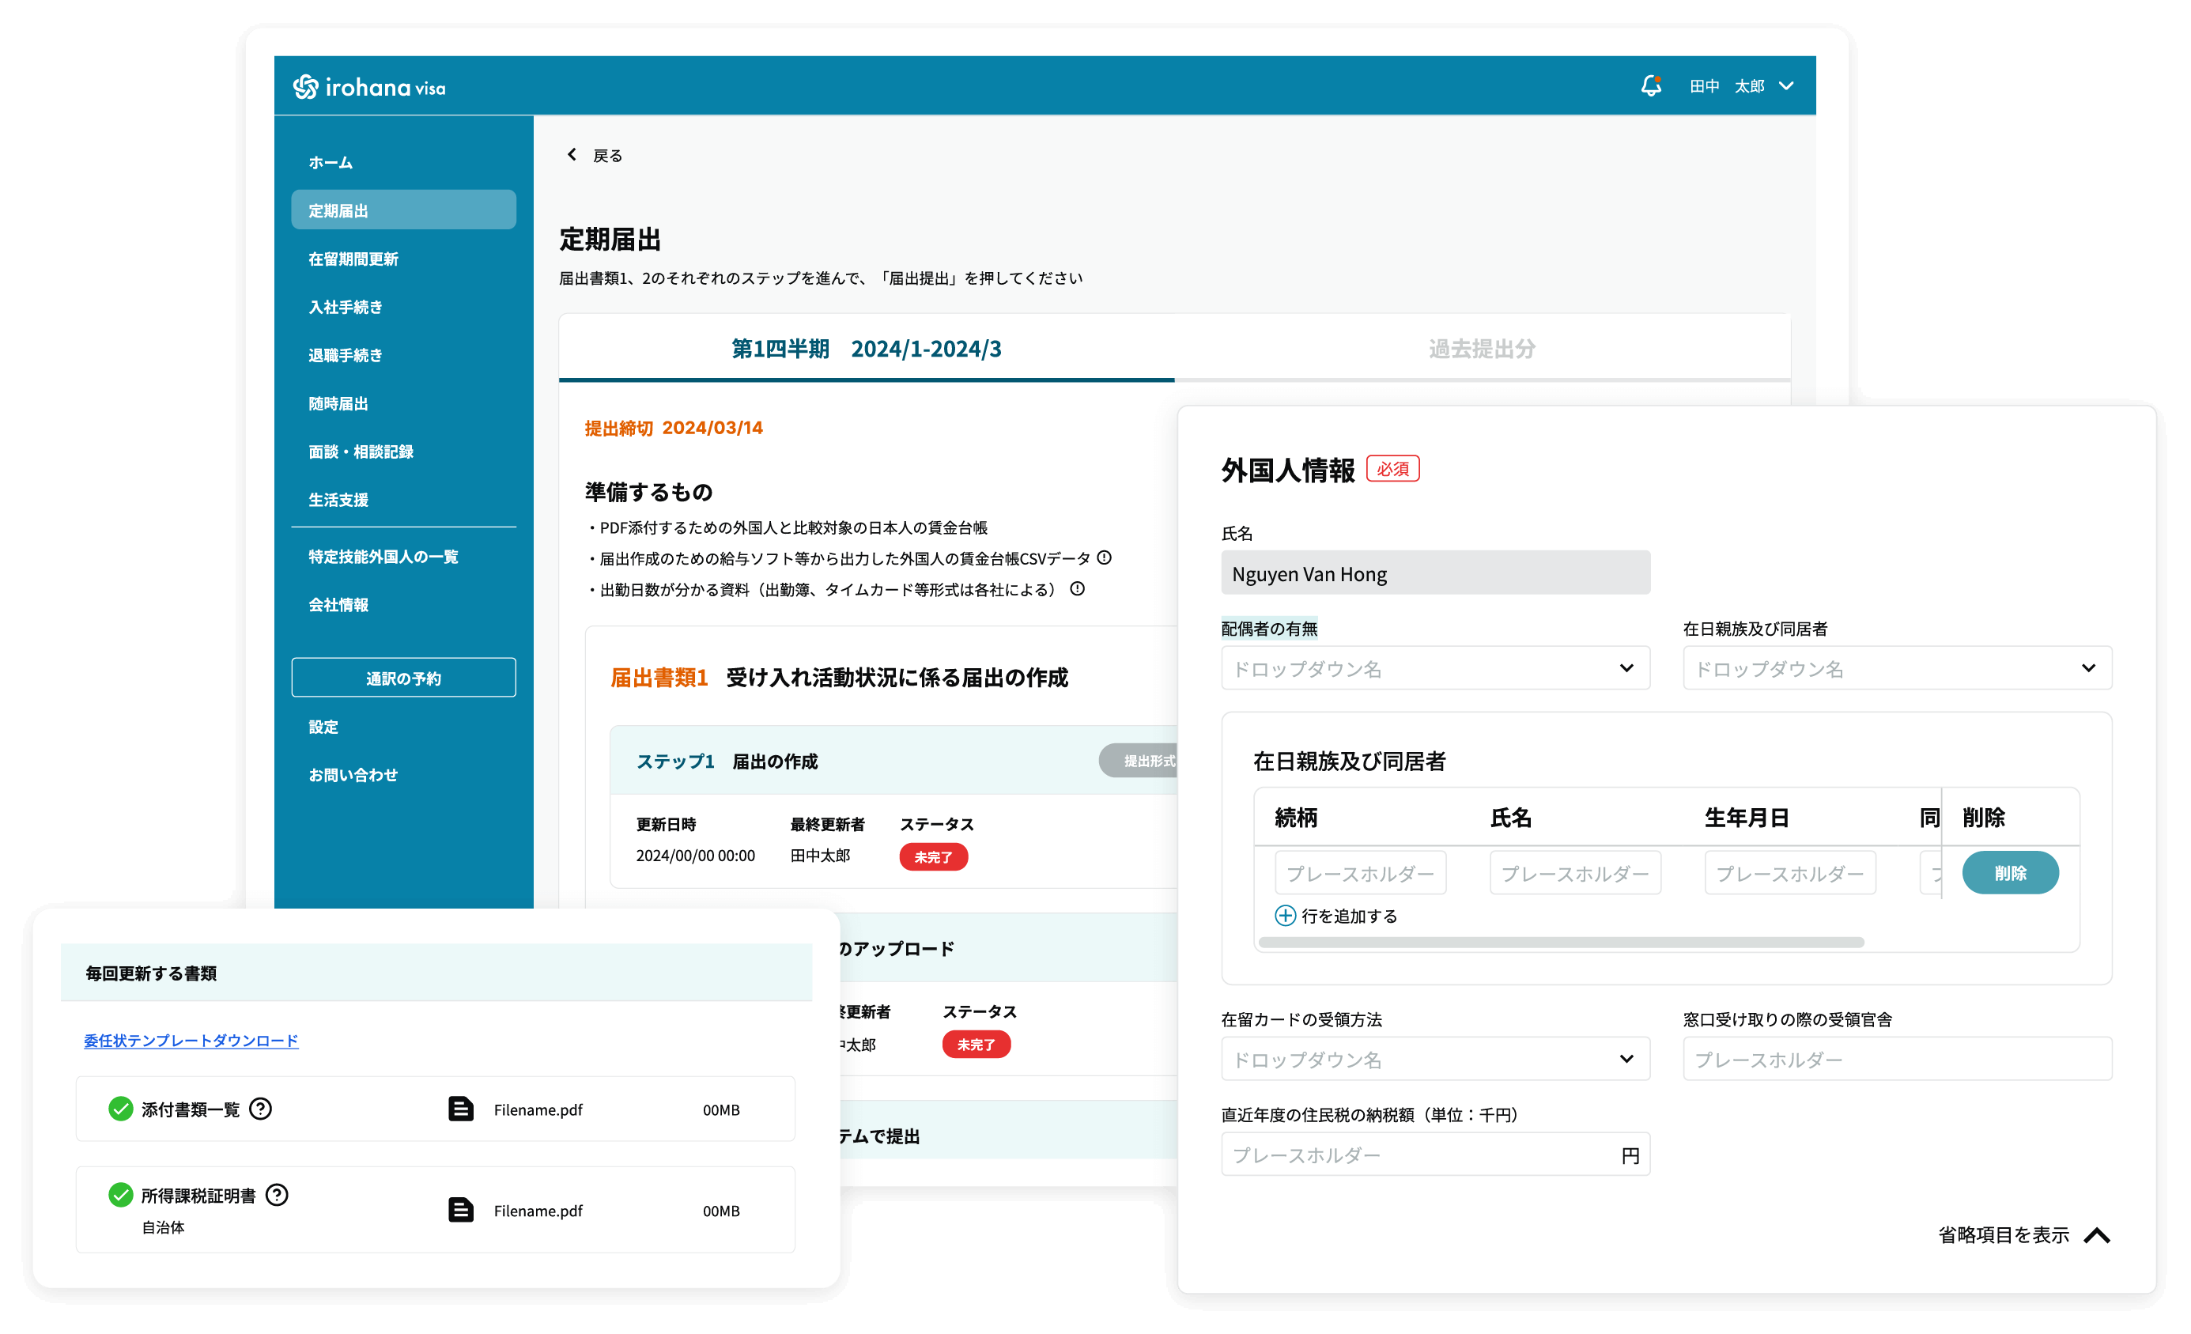2191x1334 pixels.
Task: Click green checkmark beside 添付書類一覧
Action: tap(120, 1109)
